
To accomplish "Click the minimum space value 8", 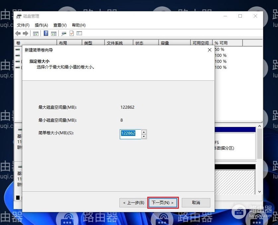I will pyautogui.click(x=121, y=120).
